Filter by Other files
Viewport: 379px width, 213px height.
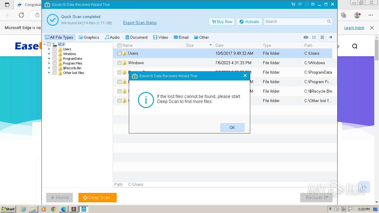coord(201,37)
